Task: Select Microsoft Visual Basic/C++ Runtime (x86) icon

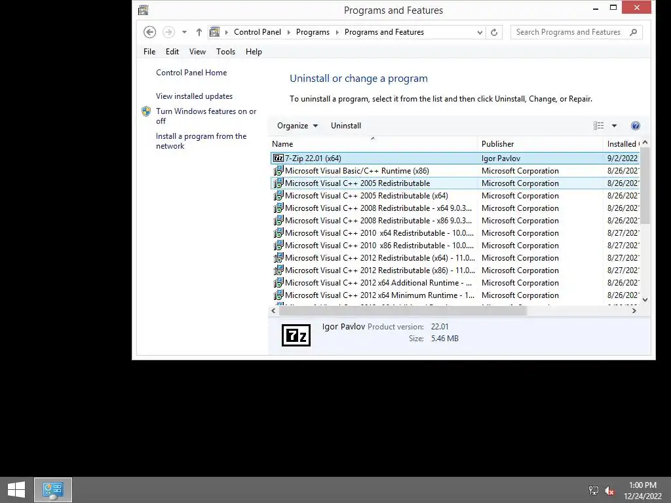Action: click(x=278, y=171)
